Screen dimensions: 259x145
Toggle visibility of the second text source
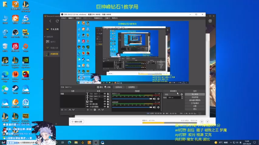[105, 96]
